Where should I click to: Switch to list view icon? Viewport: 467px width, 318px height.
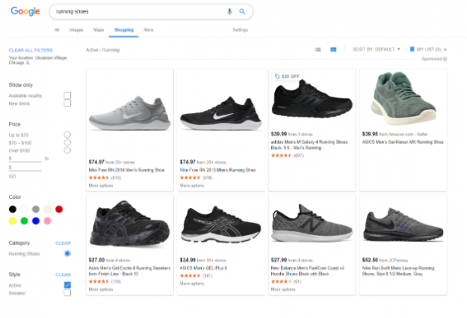coord(318,50)
